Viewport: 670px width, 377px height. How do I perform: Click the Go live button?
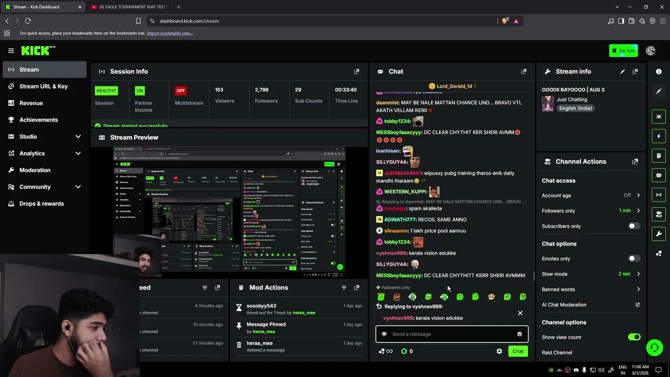click(623, 51)
